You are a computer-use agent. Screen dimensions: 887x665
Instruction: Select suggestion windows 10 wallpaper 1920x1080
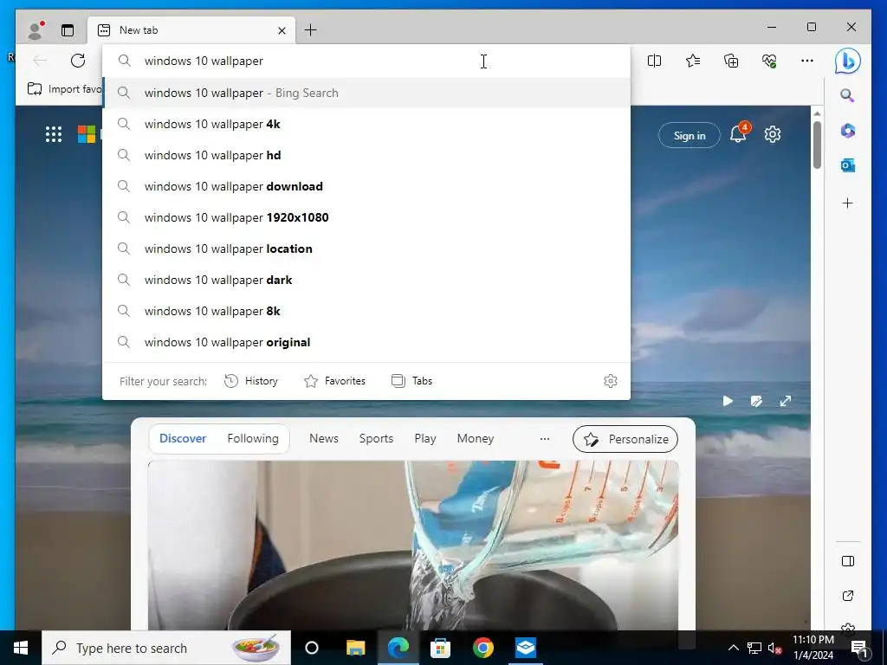(x=366, y=217)
